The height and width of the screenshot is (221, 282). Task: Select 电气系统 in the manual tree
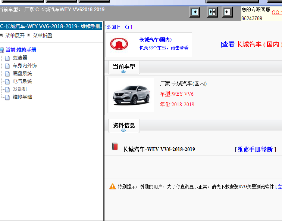click(x=22, y=81)
